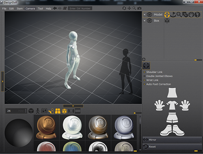Toggle visibility of the Box item

[149, 21]
